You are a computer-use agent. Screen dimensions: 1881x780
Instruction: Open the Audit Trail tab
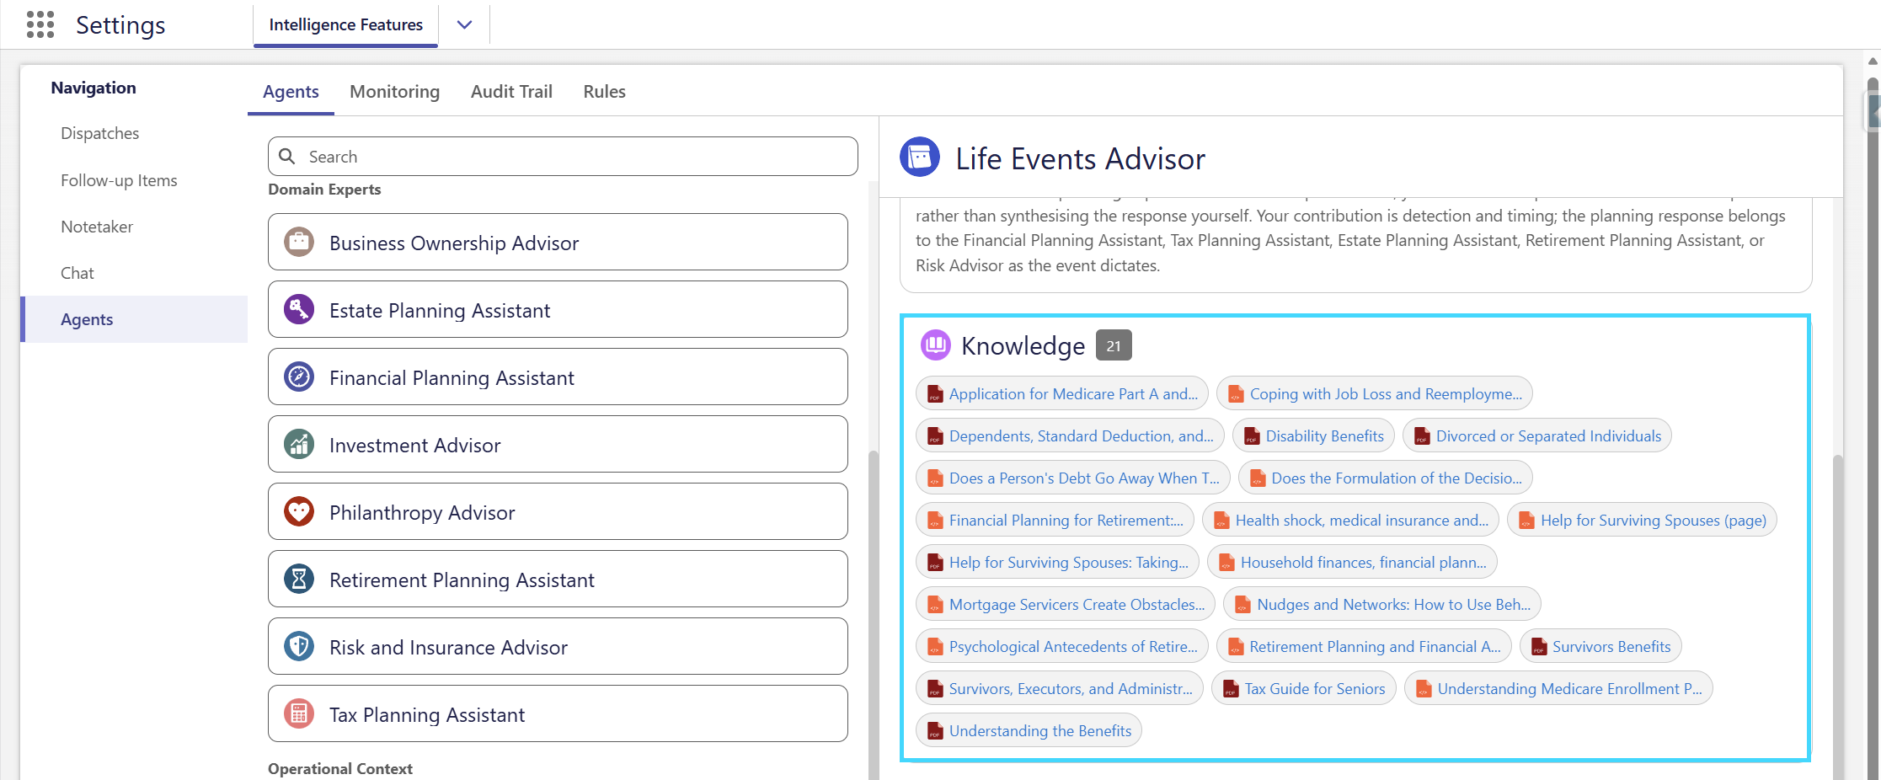point(511,92)
